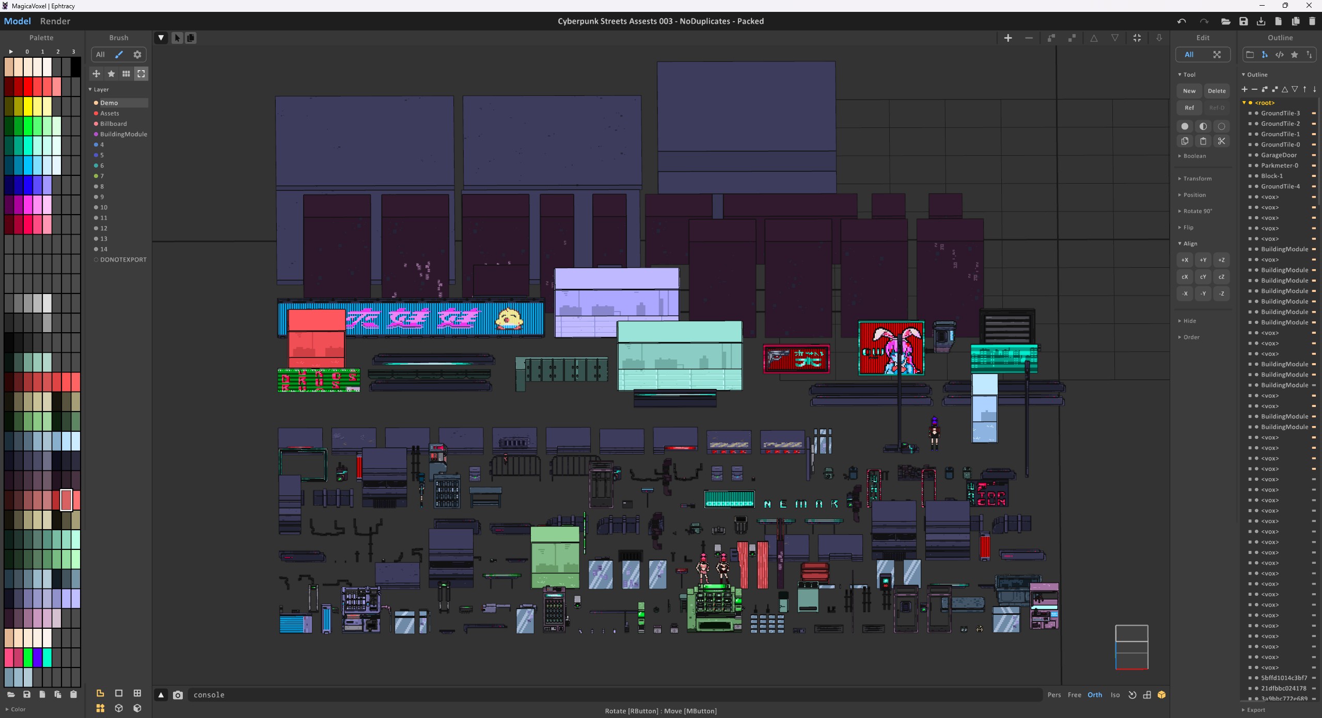Click the copy icon in the Edit Tool section
The image size is (1322, 718).
click(x=1185, y=141)
